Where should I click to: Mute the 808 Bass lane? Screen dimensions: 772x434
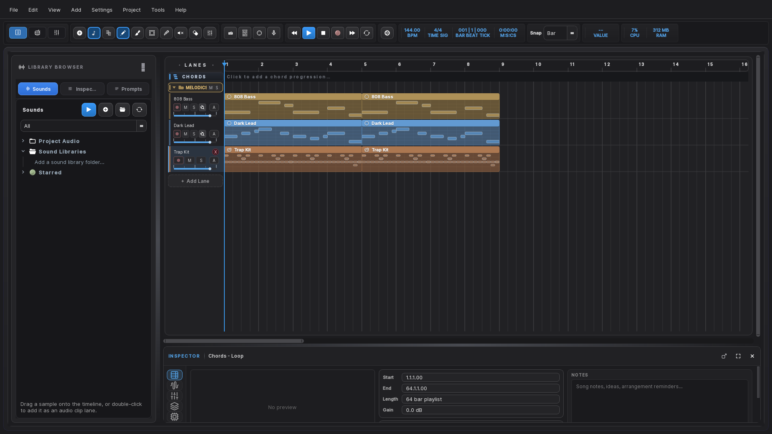click(185, 107)
